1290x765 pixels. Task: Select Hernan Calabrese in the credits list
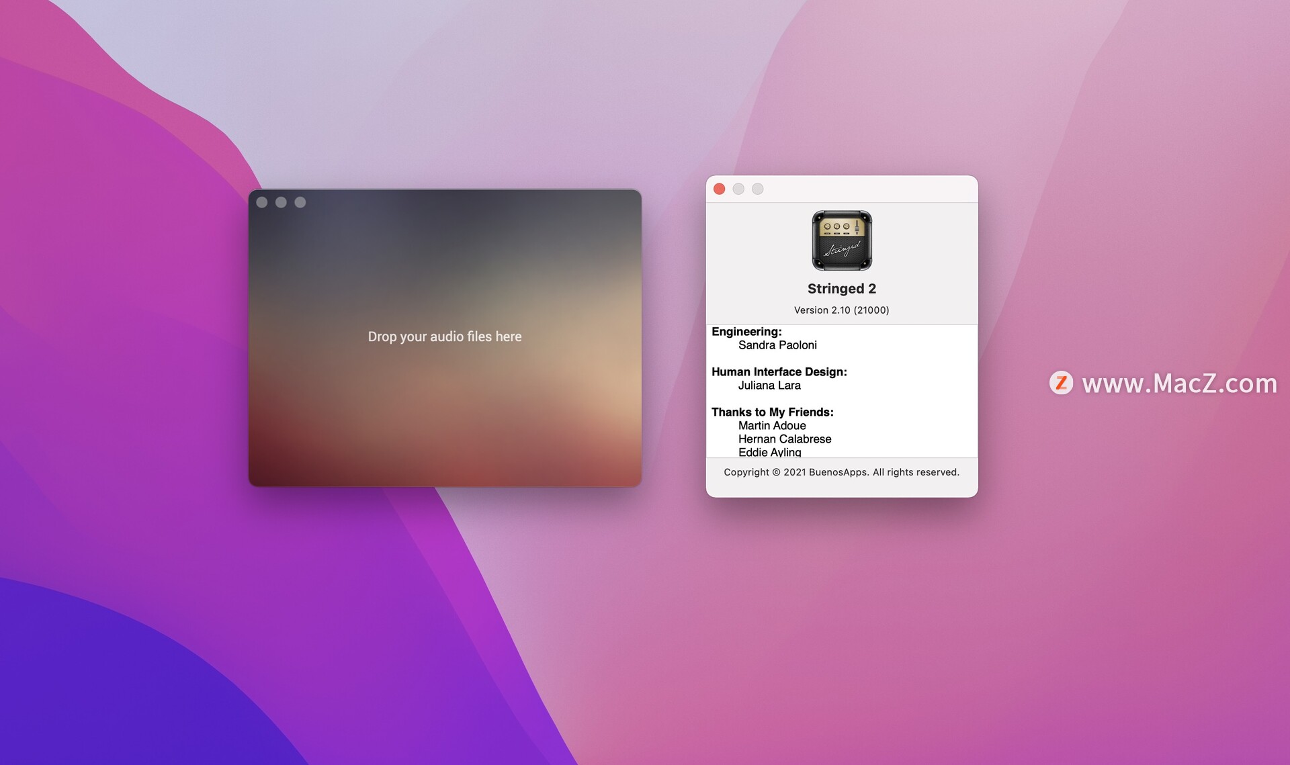tap(785, 439)
